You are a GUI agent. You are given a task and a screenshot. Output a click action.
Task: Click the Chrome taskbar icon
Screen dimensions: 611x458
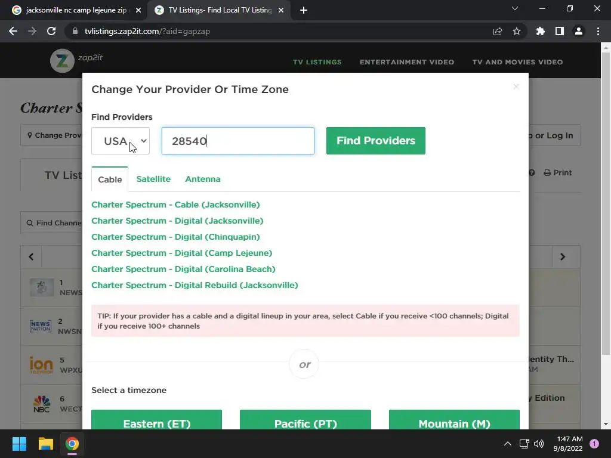click(72, 444)
